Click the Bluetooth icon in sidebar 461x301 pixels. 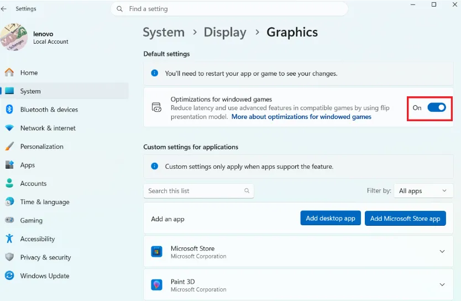coord(9,110)
